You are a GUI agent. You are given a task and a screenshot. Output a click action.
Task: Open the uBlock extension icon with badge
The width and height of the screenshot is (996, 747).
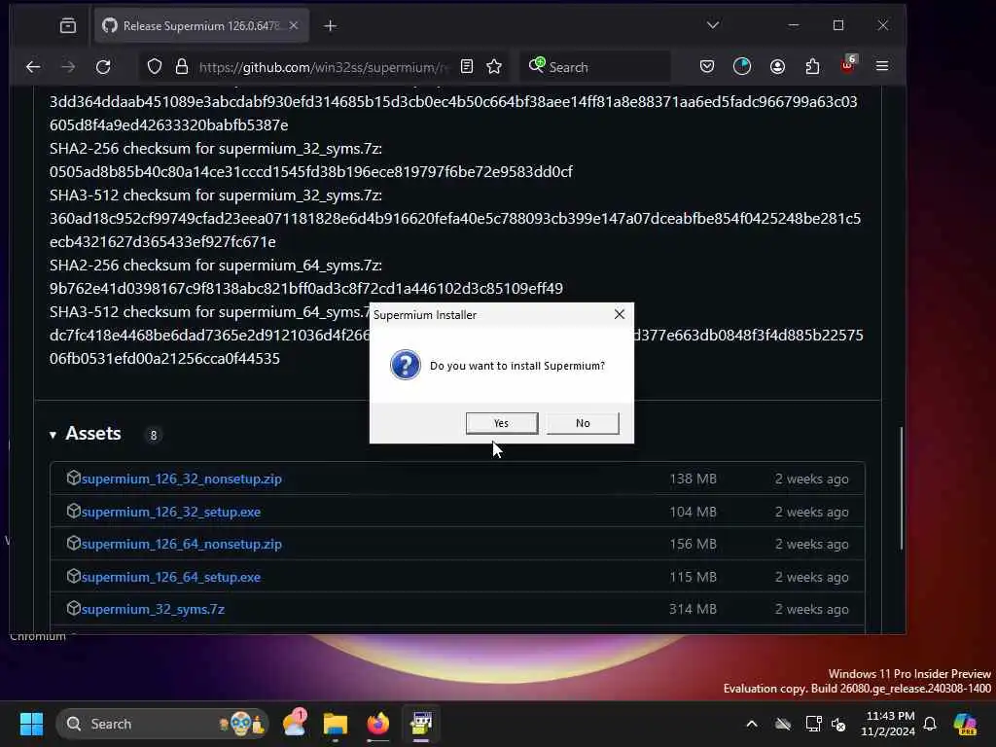pos(848,65)
